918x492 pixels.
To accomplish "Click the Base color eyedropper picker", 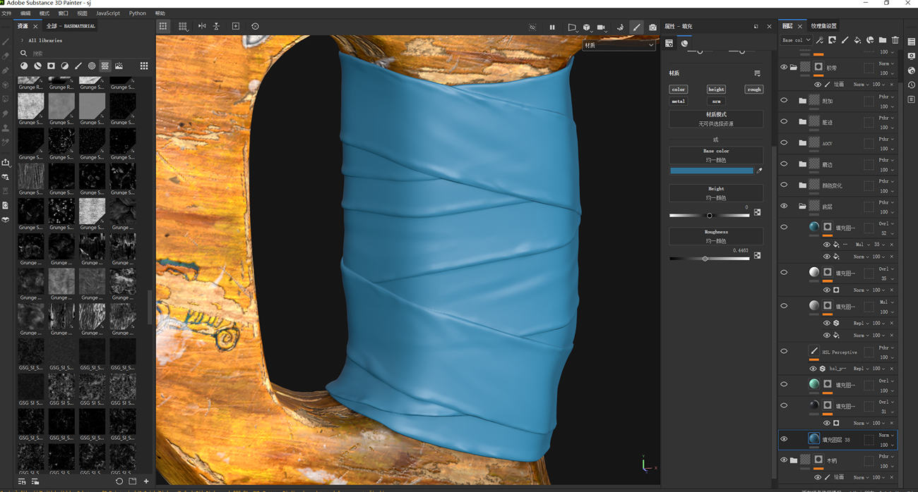I will point(759,171).
